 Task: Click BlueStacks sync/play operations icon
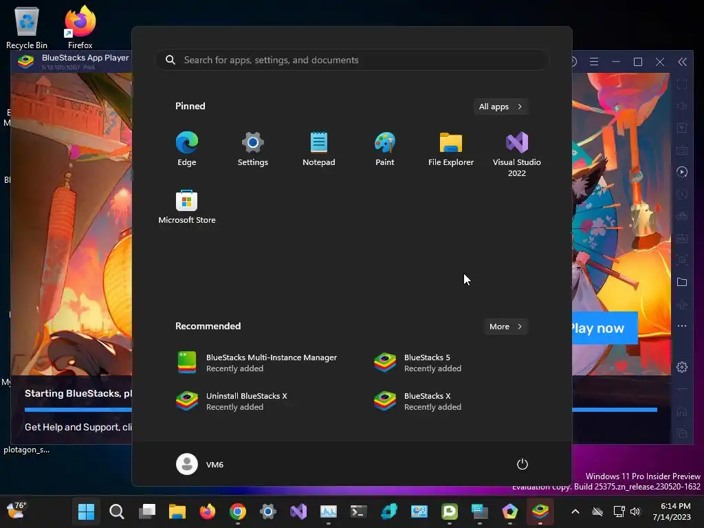point(682,172)
